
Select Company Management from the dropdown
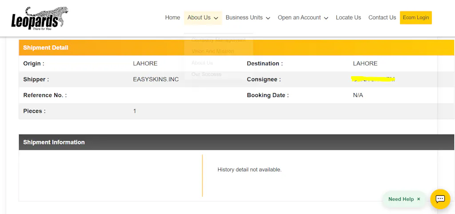[x=218, y=40]
